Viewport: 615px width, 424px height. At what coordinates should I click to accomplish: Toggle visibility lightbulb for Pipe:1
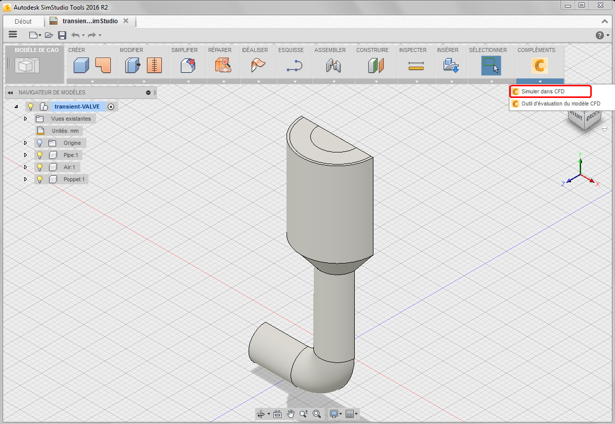39,155
